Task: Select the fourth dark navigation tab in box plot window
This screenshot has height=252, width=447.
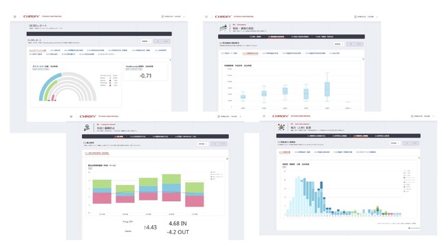Action: (325, 36)
